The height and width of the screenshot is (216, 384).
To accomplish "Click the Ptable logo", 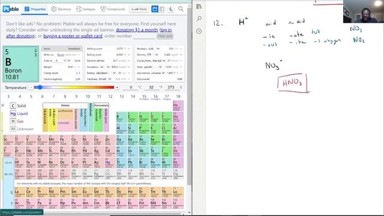I will [11, 9].
